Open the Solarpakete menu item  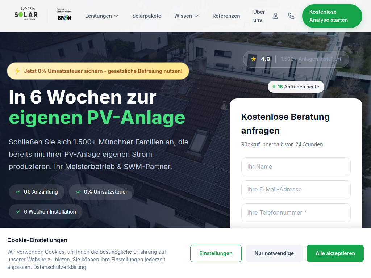146,16
